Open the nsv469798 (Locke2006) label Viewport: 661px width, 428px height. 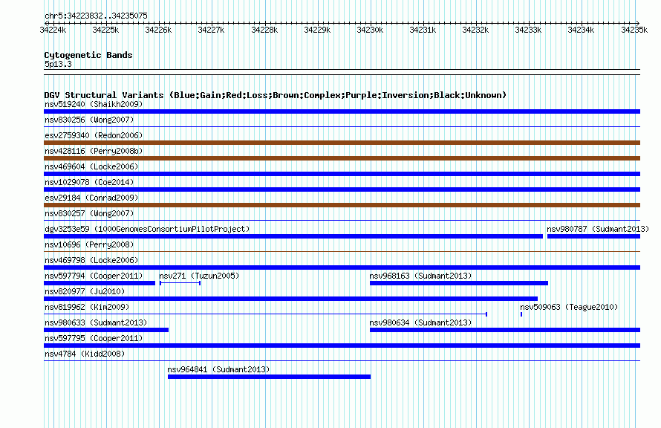click(91, 260)
